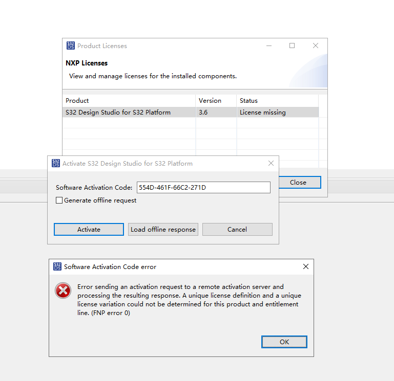The image size is (394, 381).
Task: Click the Activate button
Action: pos(89,229)
